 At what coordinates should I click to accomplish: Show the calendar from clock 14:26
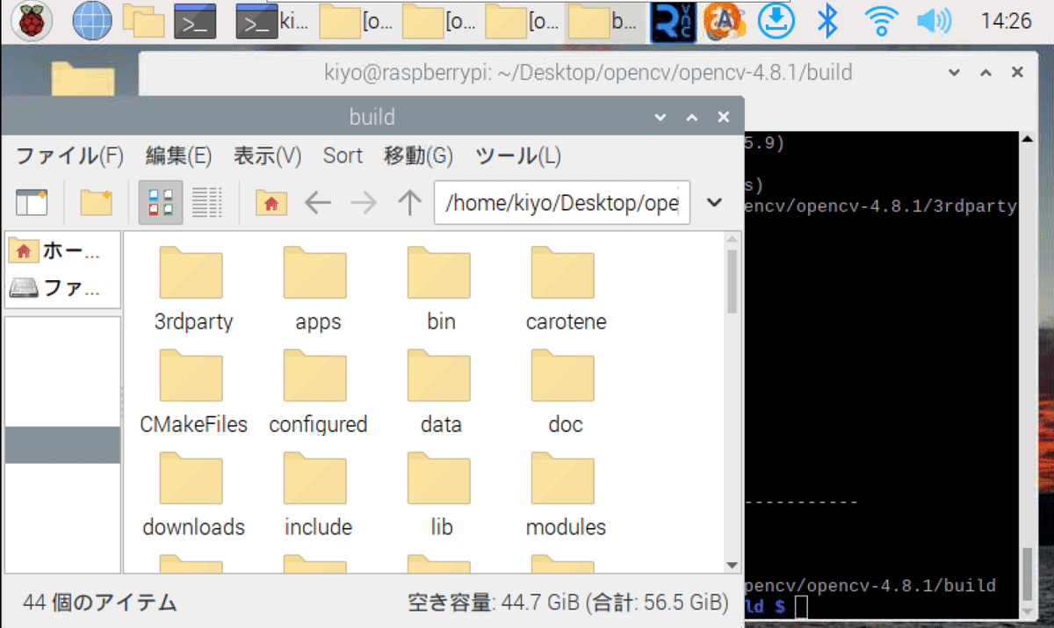1006,21
